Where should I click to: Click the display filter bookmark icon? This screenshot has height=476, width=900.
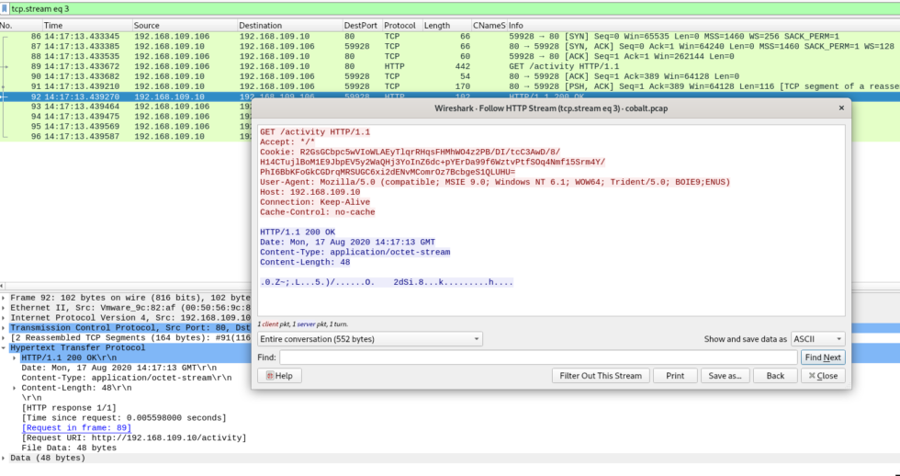[x=5, y=8]
